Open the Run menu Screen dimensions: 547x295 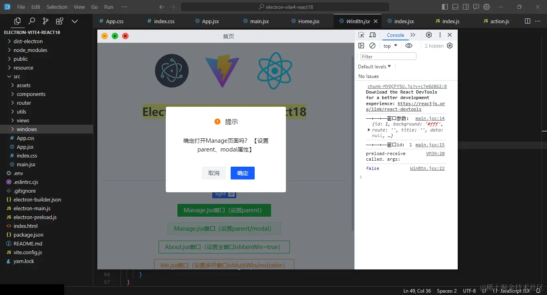point(109,6)
